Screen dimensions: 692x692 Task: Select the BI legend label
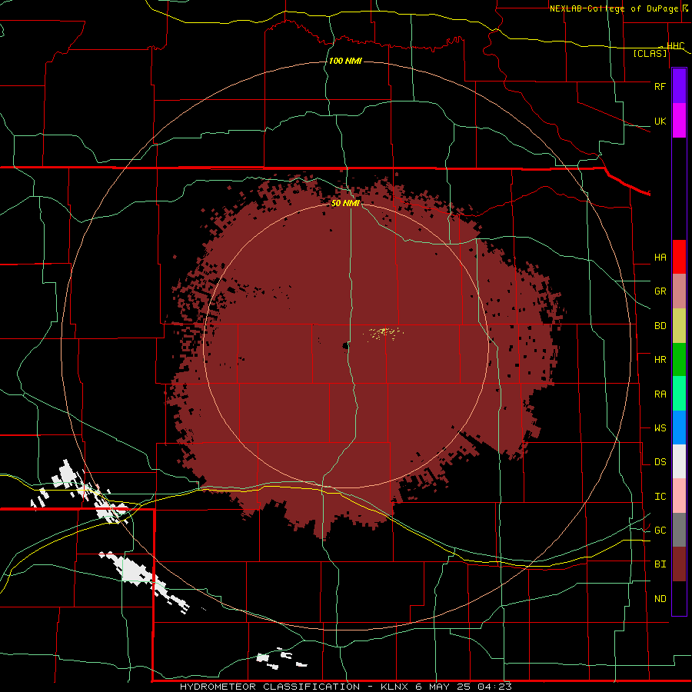tap(660, 564)
